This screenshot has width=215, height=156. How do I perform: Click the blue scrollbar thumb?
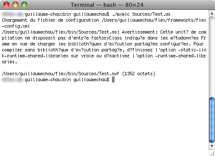coord(212,120)
